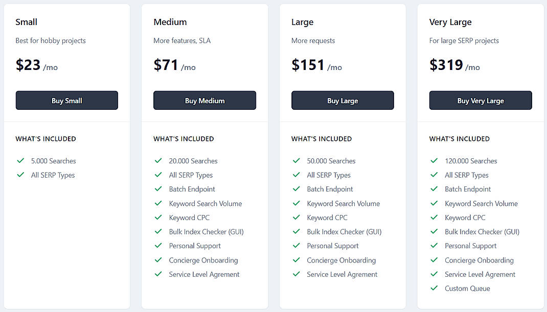Select the Small plan title
The width and height of the screenshot is (547, 312).
tap(26, 22)
